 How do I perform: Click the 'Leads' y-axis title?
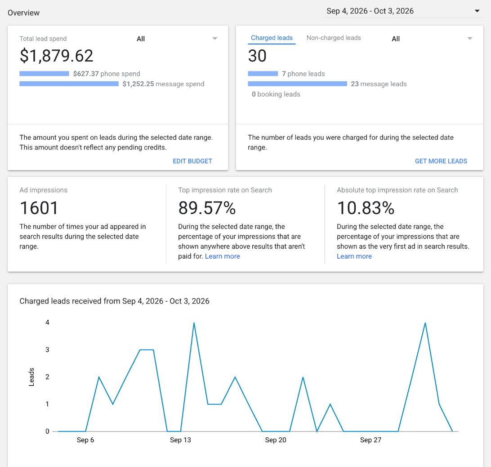[x=31, y=377]
